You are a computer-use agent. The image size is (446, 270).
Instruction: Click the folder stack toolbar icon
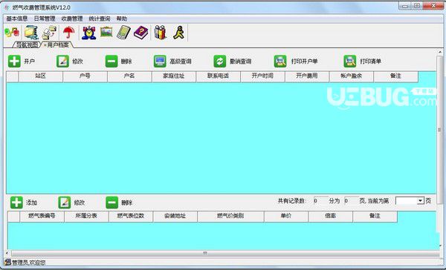pos(30,33)
